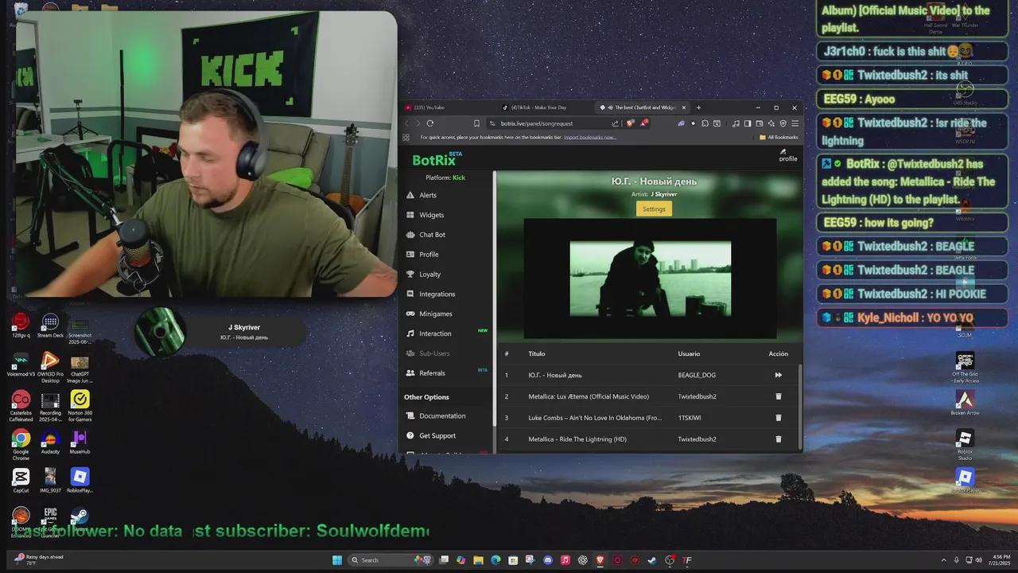Open the MuseHub desktop shortcut
This screenshot has width=1018, height=573.
tap(80, 442)
